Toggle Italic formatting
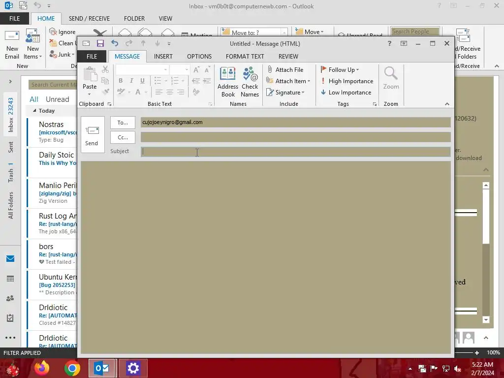 [x=131, y=81]
